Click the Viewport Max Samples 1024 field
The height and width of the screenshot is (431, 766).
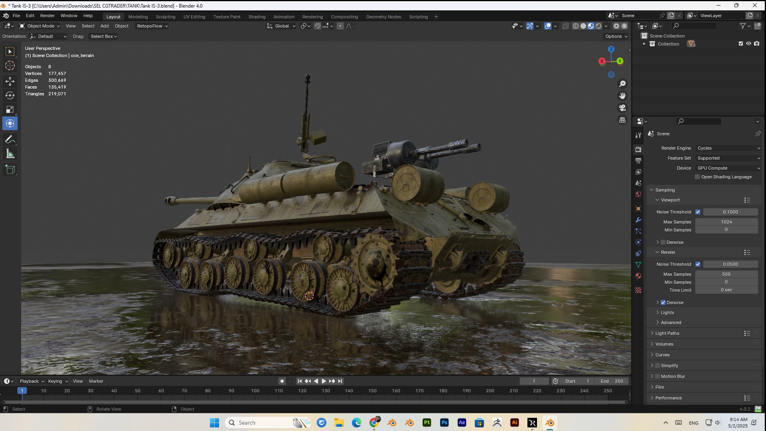pyautogui.click(x=726, y=222)
